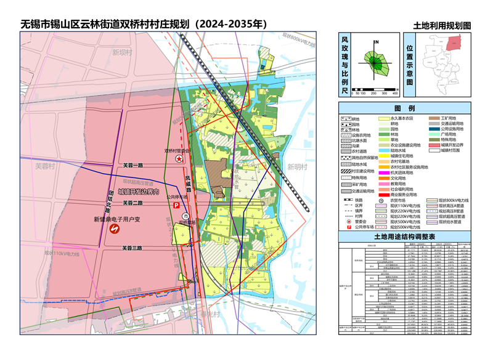The image size is (493, 348).
Task: Click the 铁路 railway symbol in legend
Action: click(347, 200)
